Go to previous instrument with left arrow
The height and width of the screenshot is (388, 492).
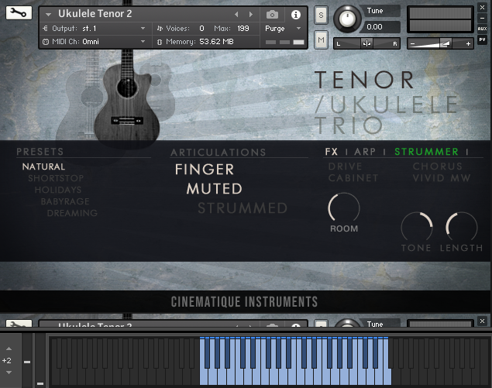pyautogui.click(x=236, y=15)
